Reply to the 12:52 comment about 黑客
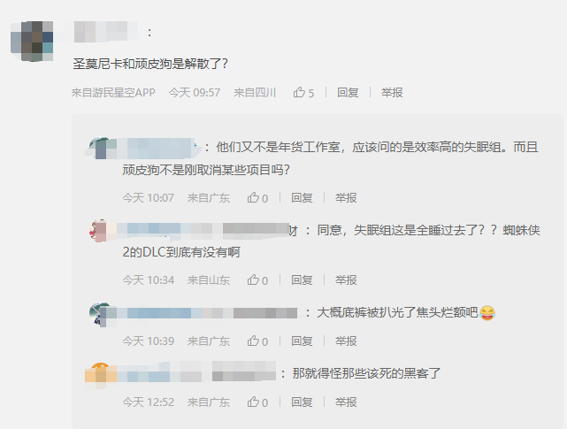Image resolution: width=567 pixels, height=429 pixels. click(302, 402)
